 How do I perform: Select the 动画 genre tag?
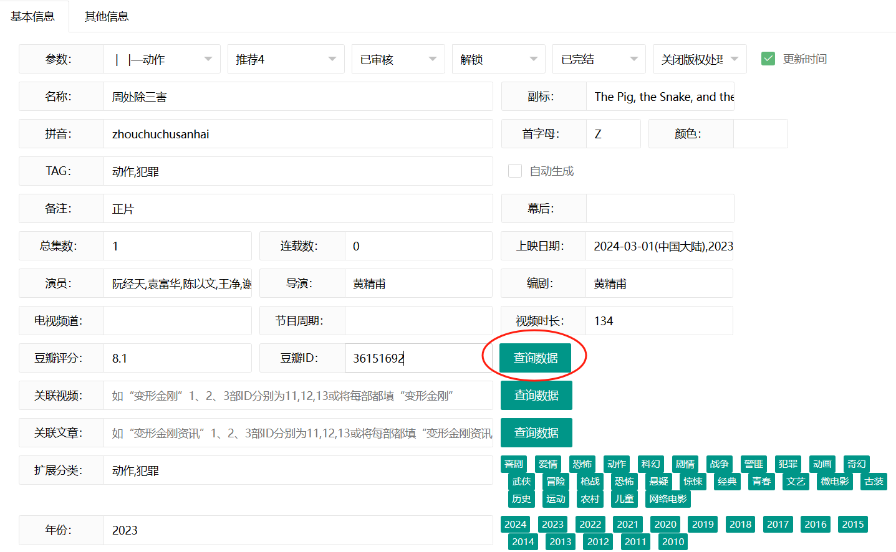[x=822, y=464]
